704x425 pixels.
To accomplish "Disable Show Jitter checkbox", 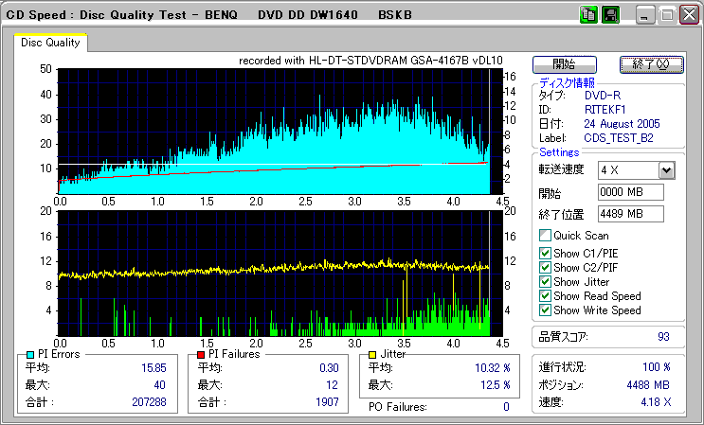I will tap(545, 281).
